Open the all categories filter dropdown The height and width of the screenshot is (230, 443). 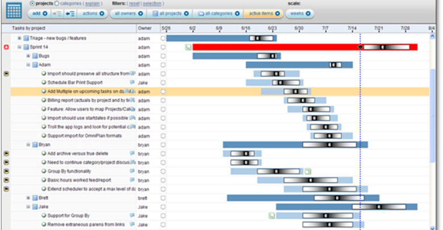tap(218, 14)
